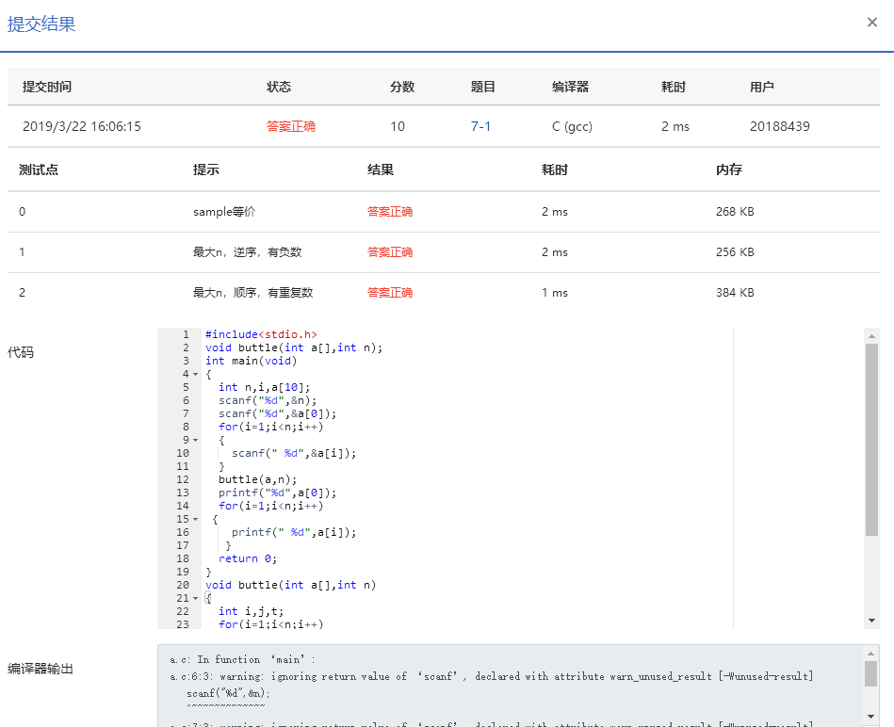
Task: Click the 提示 column header
Action: tap(205, 170)
